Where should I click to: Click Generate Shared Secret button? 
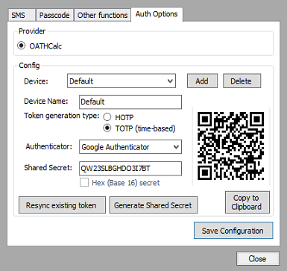pyautogui.click(x=154, y=205)
